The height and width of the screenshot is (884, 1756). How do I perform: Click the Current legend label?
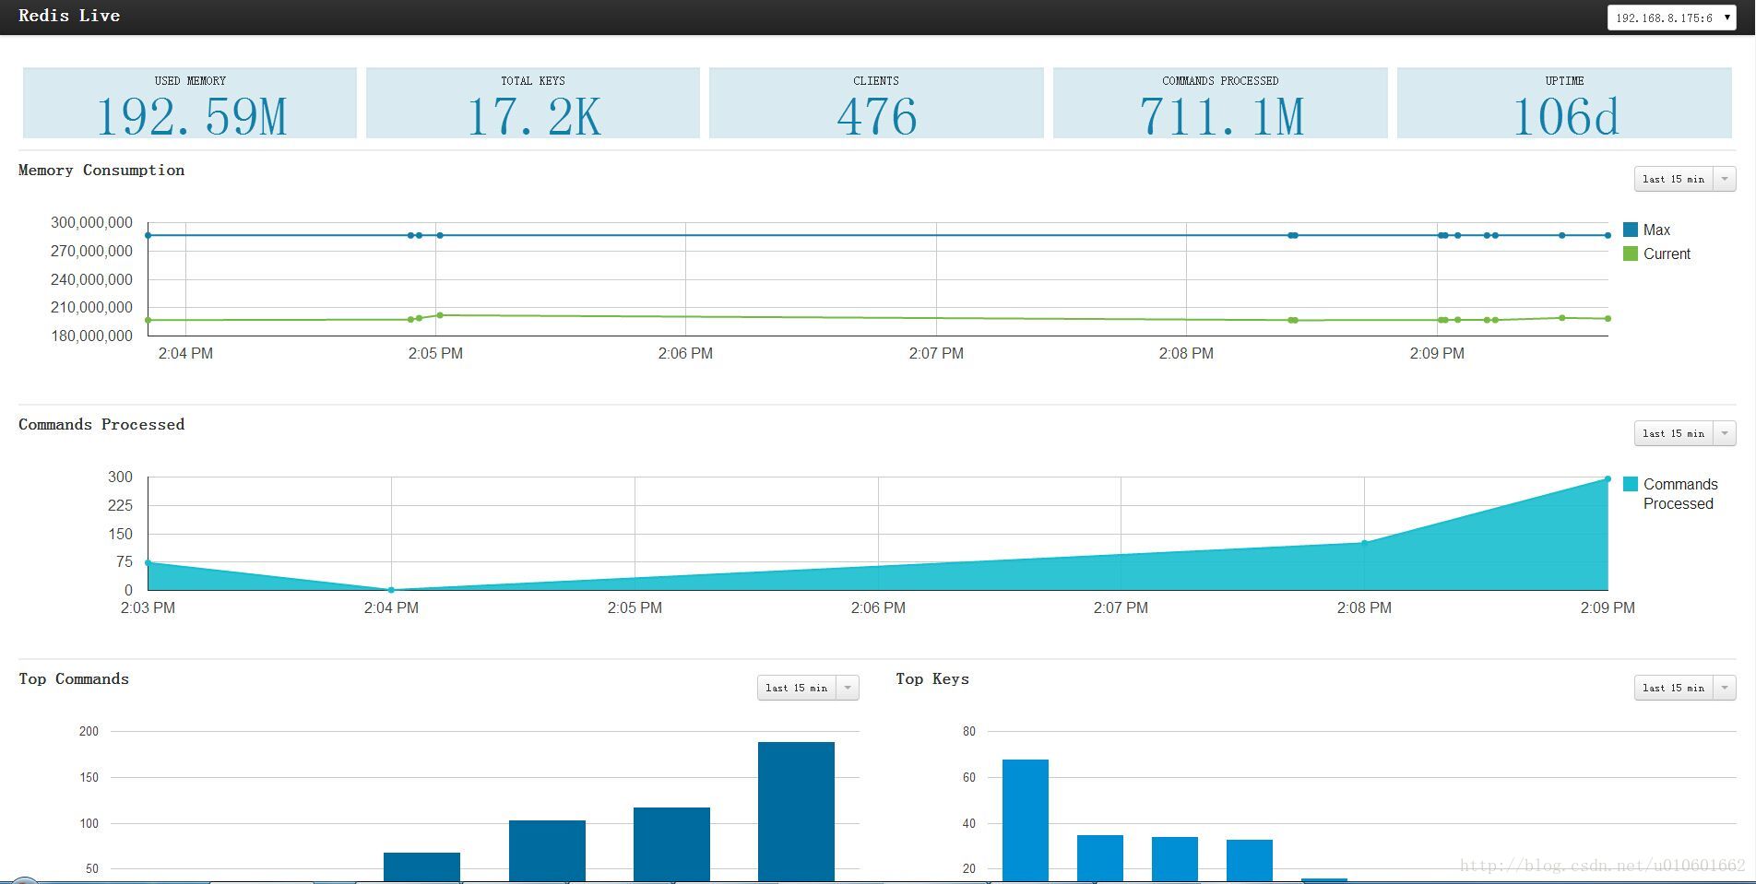[1667, 253]
